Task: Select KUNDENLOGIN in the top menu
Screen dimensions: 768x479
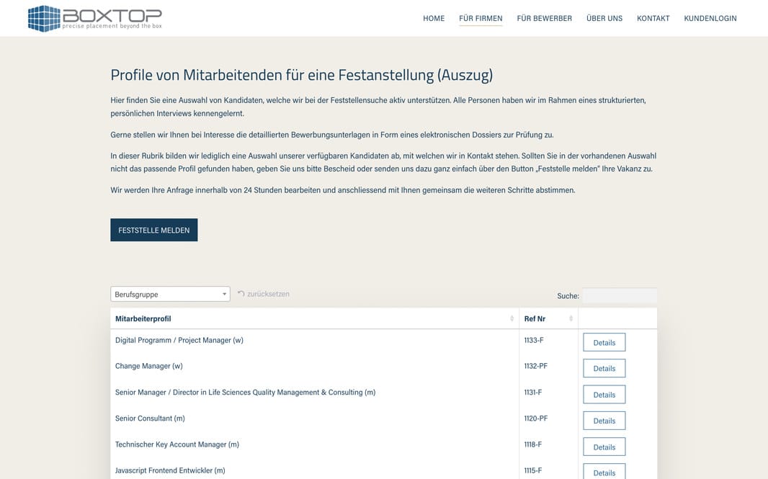Action: (710, 19)
